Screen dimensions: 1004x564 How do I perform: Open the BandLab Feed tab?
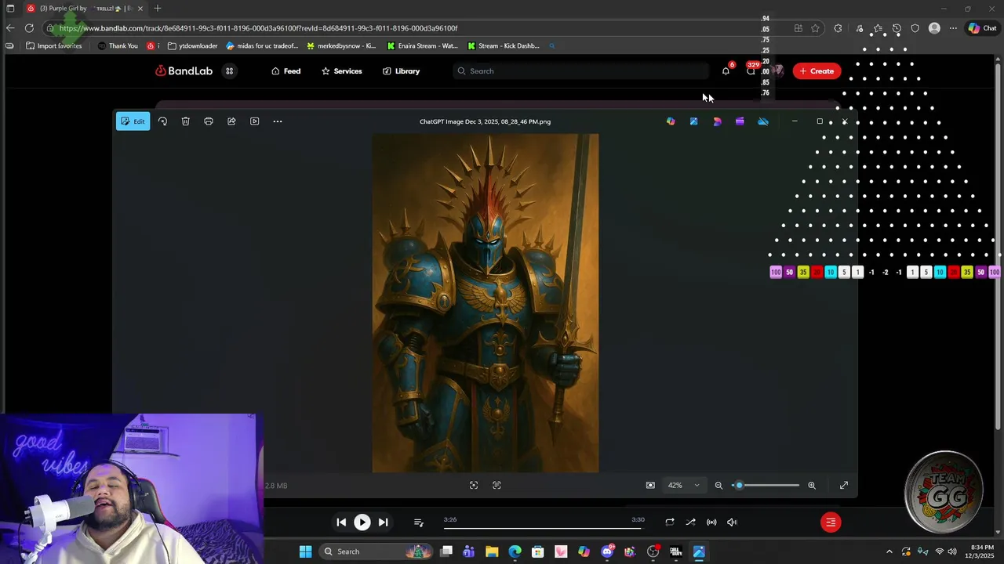point(286,70)
